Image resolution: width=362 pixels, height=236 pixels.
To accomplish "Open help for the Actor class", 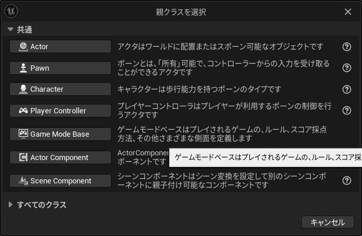I will (347, 47).
